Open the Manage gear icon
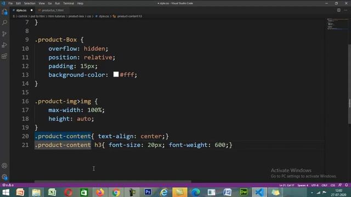The image size is (351, 197). (4, 177)
